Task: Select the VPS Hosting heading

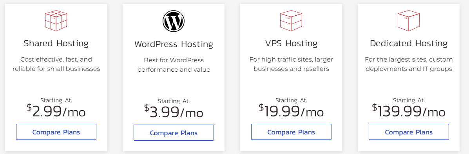Action: point(292,43)
